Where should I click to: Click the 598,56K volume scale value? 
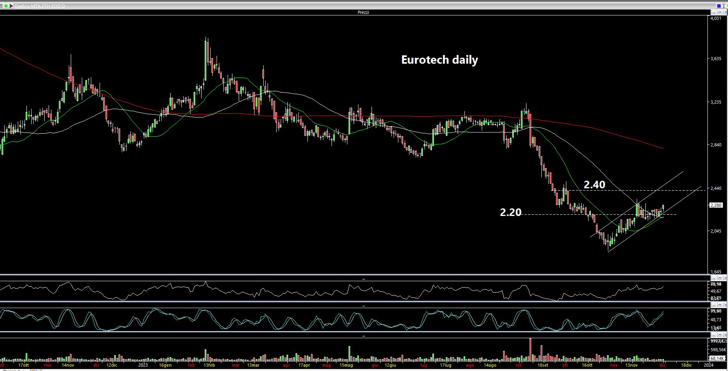(x=718, y=350)
